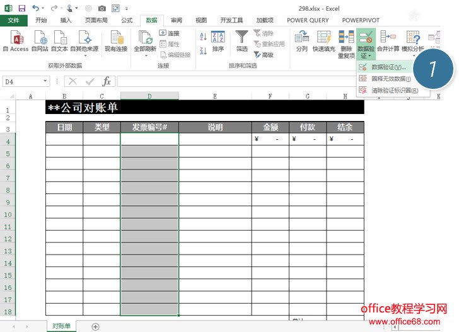Open the File (文件) tab
The height and width of the screenshot is (332, 459).
(13, 20)
